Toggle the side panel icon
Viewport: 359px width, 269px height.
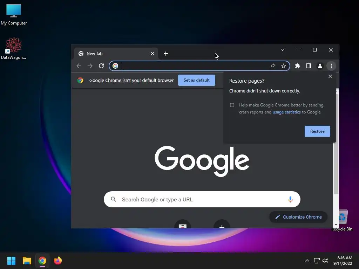[x=309, y=66]
